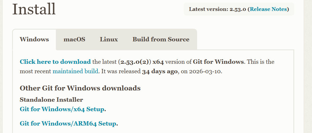The width and height of the screenshot is (312, 133).
Task: Click the bold 'Git for Windows' text
Action: click(x=218, y=62)
